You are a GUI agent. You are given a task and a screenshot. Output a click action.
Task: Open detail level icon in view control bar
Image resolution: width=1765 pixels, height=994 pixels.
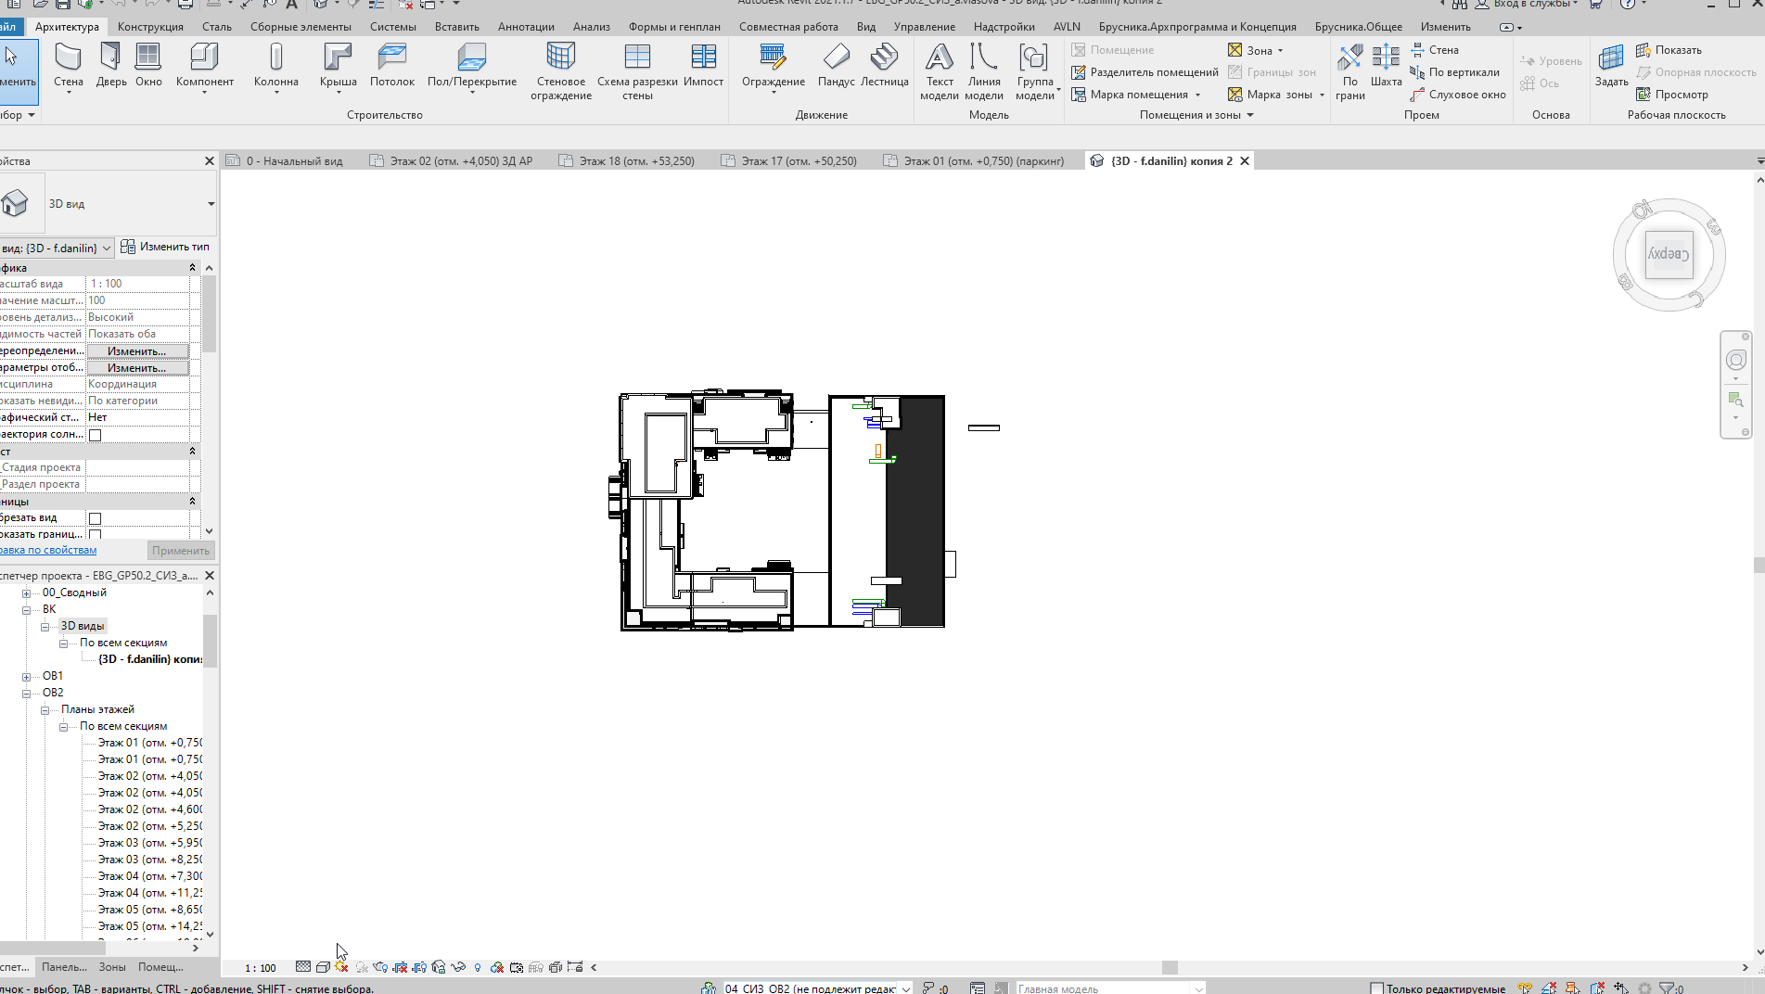[x=303, y=967]
